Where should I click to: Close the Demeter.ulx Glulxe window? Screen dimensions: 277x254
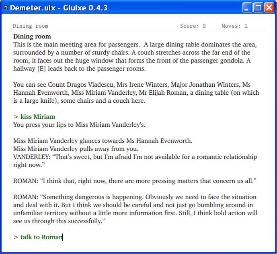tap(269, 8)
